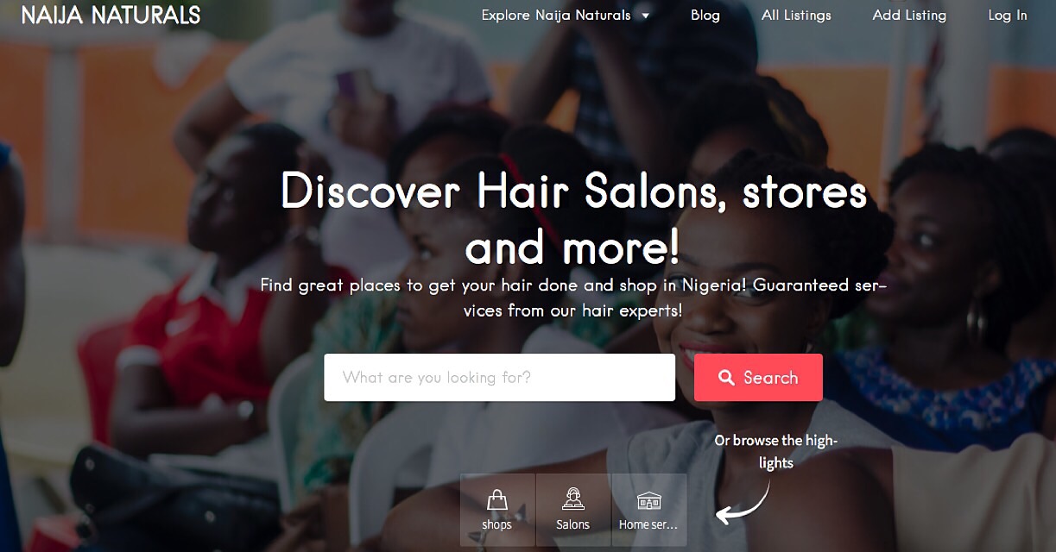Click the red Search button
The height and width of the screenshot is (552, 1056).
click(x=758, y=378)
